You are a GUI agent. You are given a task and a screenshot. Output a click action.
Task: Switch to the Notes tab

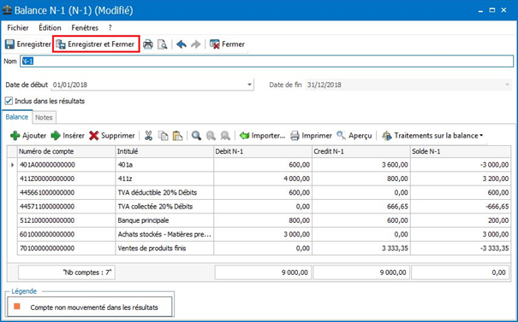pos(44,117)
